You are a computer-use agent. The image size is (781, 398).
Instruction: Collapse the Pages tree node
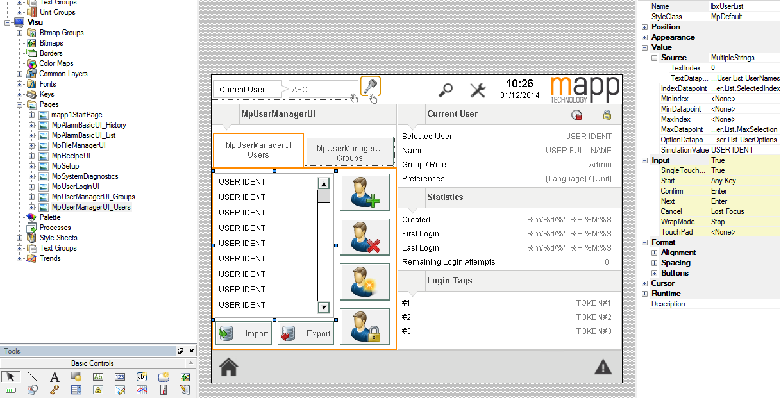[x=20, y=104]
